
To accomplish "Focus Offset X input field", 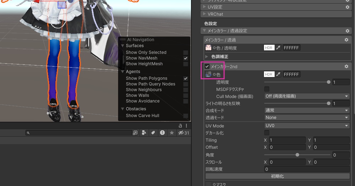I will (x=287, y=147).
